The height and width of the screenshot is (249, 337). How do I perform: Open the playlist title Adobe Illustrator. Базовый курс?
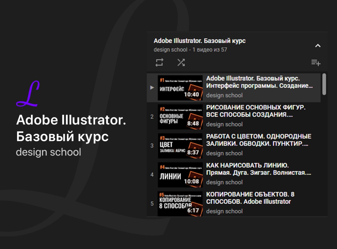tap(200, 41)
